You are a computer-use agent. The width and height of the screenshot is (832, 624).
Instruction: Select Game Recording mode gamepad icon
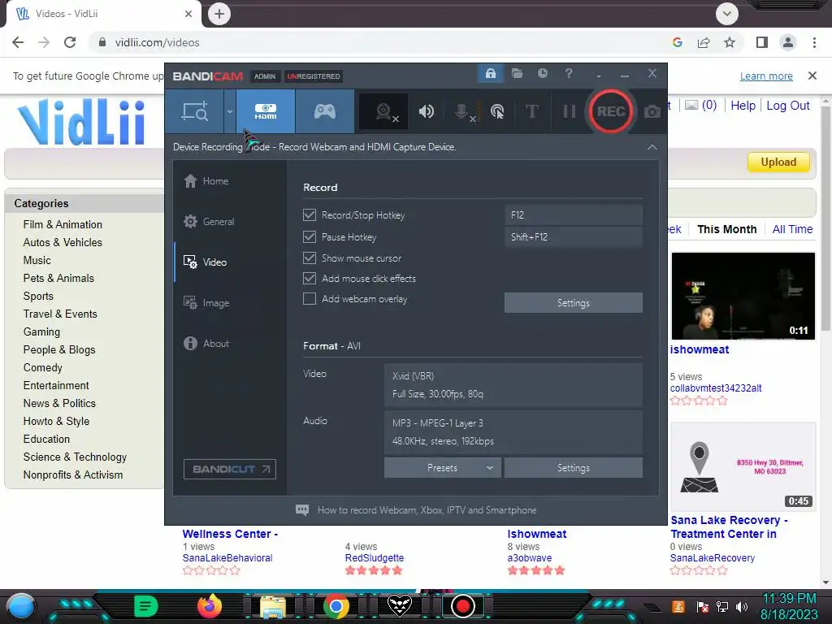point(325,111)
